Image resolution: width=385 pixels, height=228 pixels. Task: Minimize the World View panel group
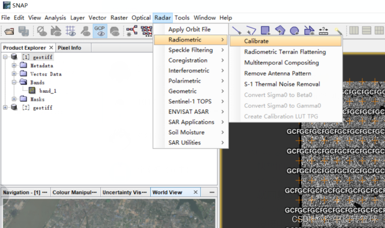coord(212,192)
